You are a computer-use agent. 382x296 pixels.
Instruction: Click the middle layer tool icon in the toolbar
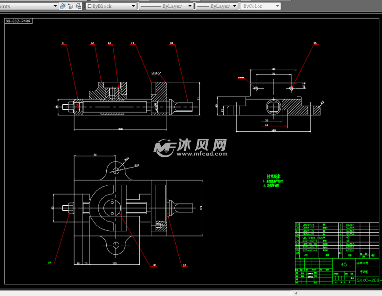(71, 6)
